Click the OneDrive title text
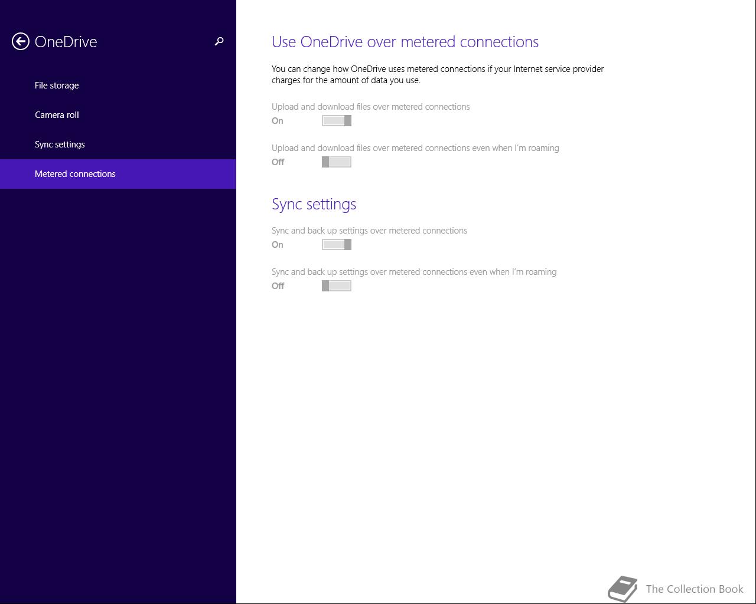This screenshot has width=756, height=604. click(66, 41)
